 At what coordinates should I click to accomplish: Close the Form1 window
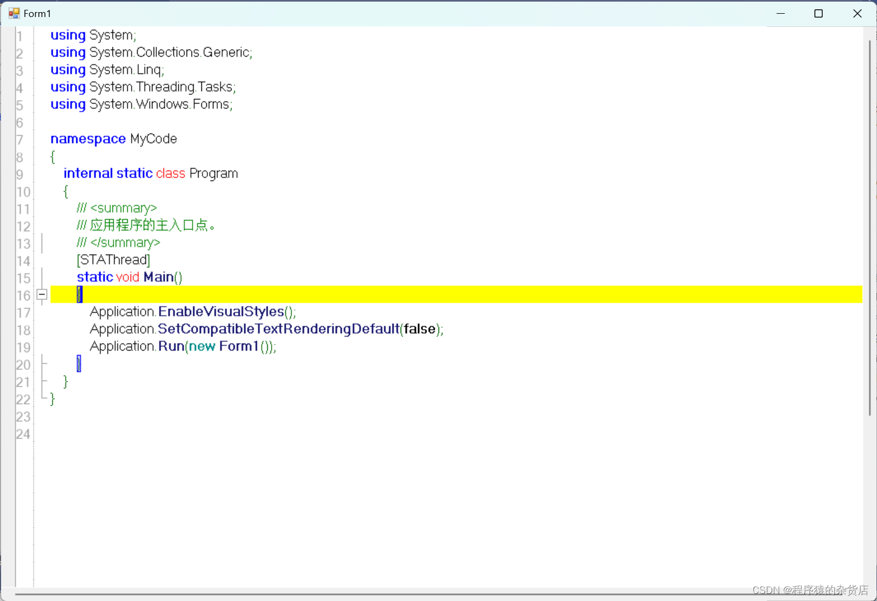click(857, 13)
